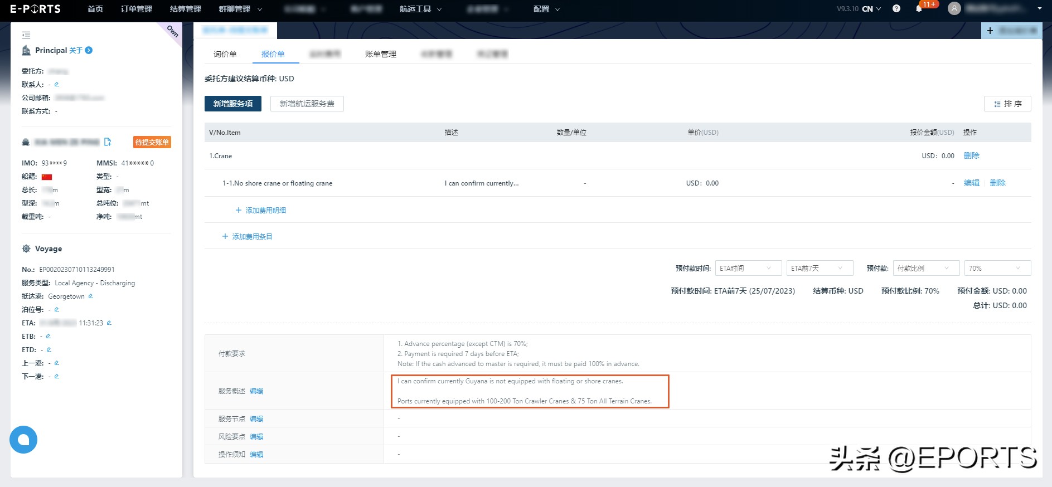1052x487 pixels.
Task: Click the Principal building icon
Action: 26,51
